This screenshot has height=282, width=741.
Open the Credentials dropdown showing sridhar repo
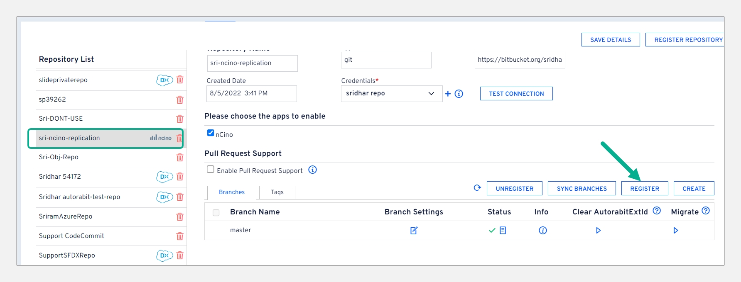(x=391, y=94)
